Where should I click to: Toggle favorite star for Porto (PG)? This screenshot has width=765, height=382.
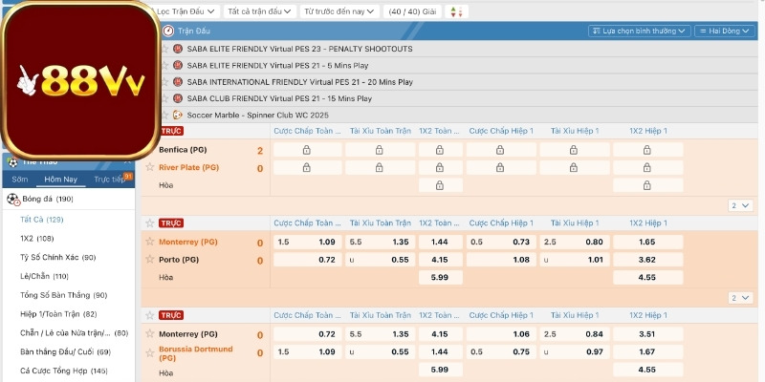coord(149,259)
